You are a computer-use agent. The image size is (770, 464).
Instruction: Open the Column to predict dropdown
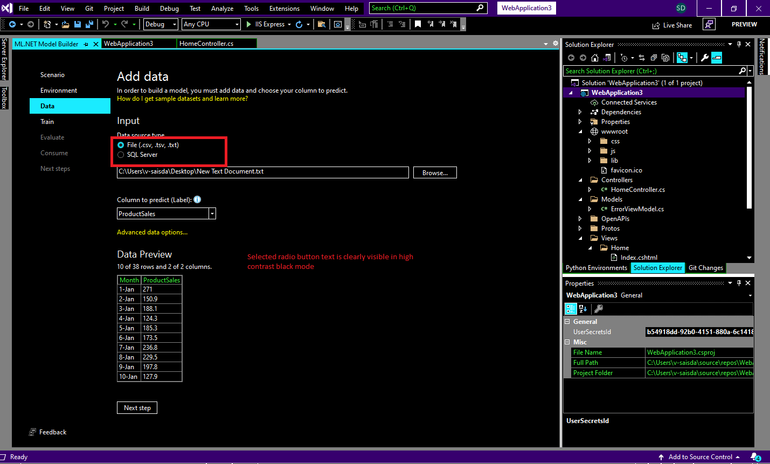[x=212, y=213]
